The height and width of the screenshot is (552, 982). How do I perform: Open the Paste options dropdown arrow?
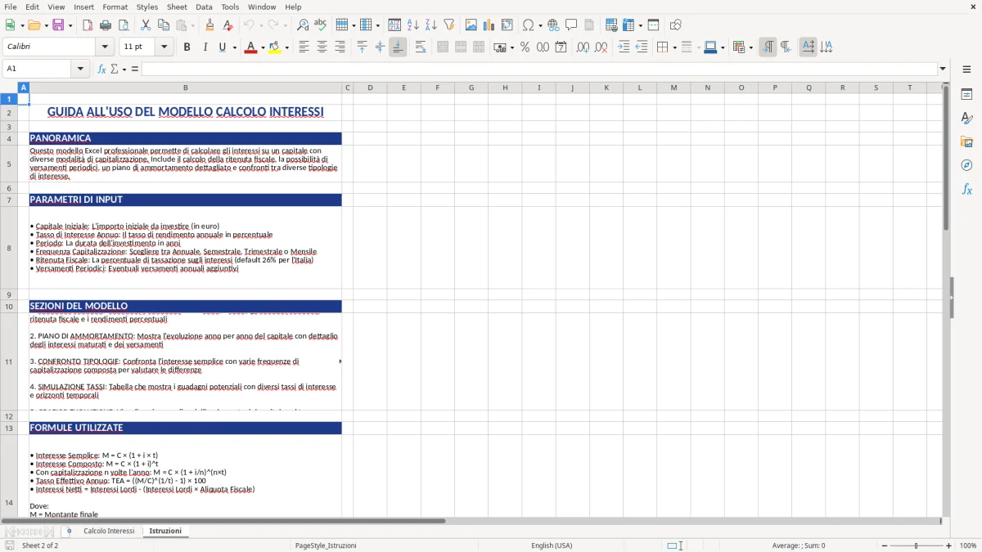pyautogui.click(x=192, y=25)
